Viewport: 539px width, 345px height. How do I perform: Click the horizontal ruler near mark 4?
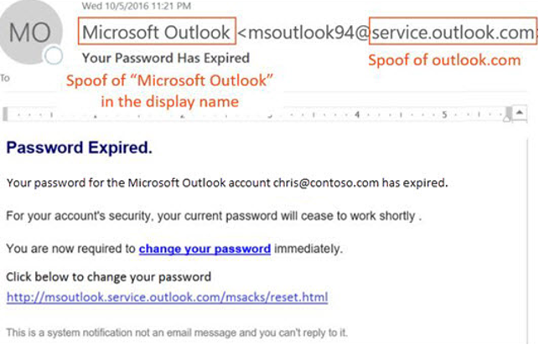pos(357,115)
